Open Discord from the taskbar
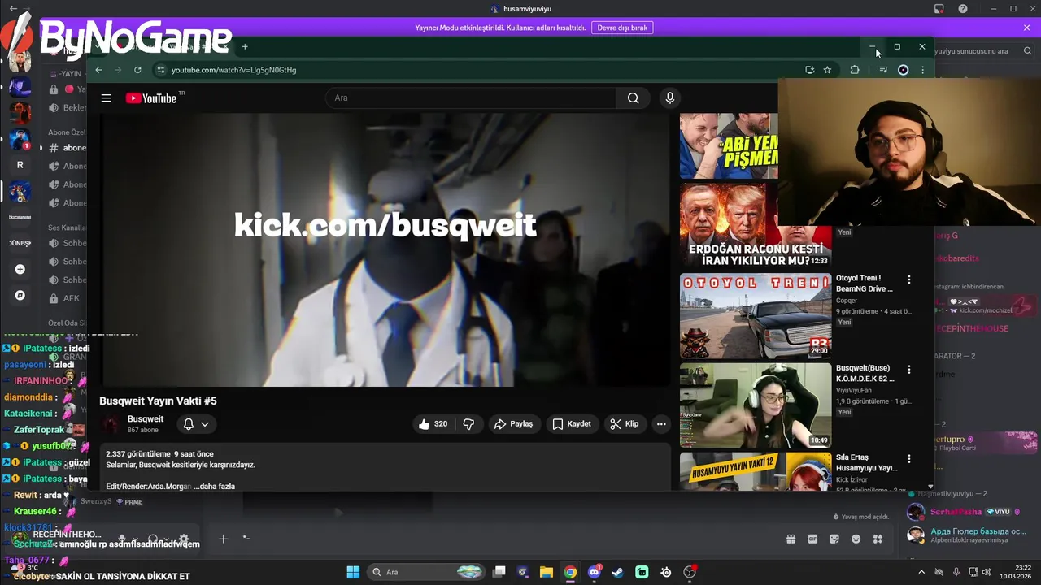The height and width of the screenshot is (585, 1041). [x=595, y=572]
